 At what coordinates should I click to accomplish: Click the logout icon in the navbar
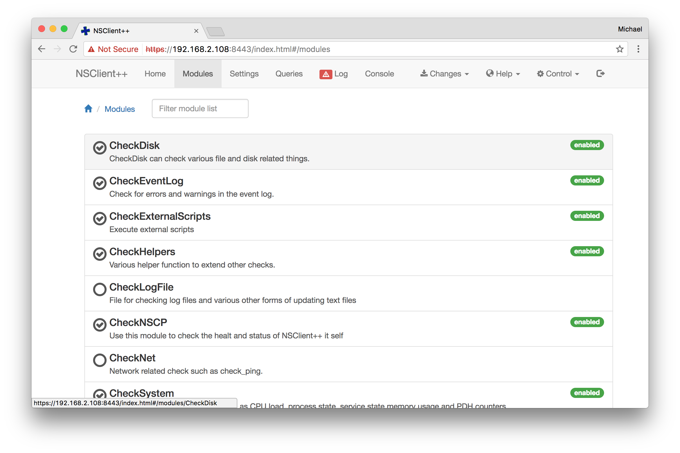point(600,74)
